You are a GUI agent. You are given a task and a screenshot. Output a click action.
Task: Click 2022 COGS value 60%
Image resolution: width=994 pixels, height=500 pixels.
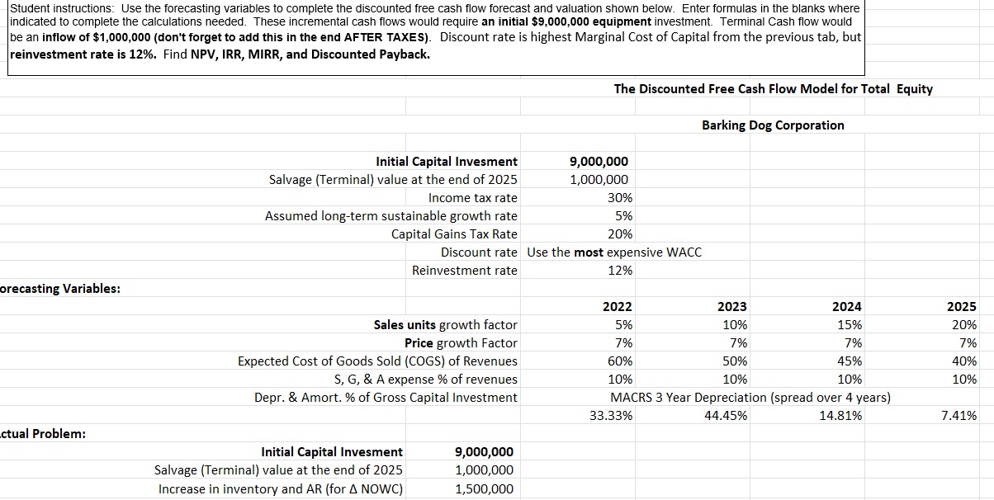tap(620, 361)
